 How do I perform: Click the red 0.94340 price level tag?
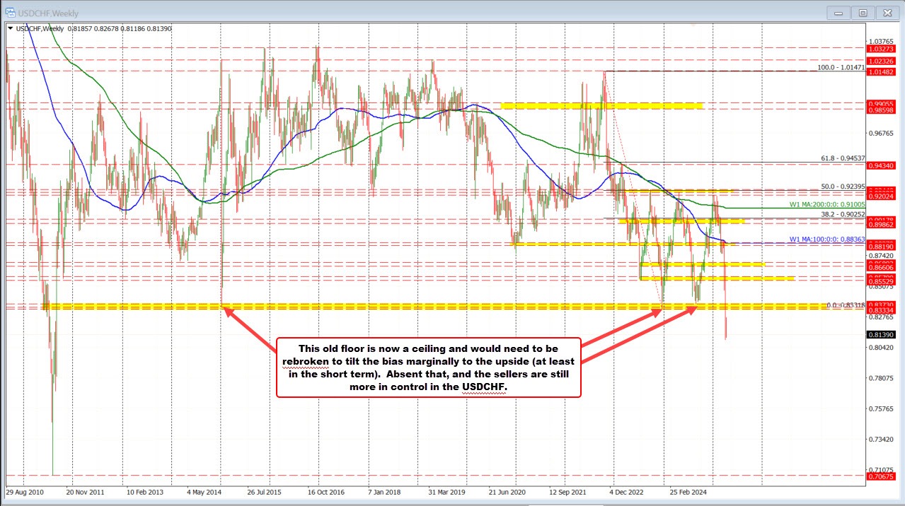click(x=882, y=165)
